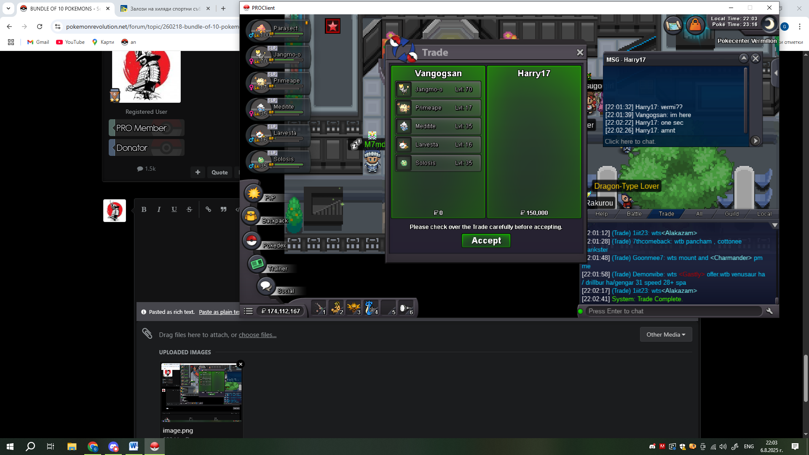Toggle underline formatting in forum editor
Viewport: 809px width, 455px height.
click(x=174, y=209)
